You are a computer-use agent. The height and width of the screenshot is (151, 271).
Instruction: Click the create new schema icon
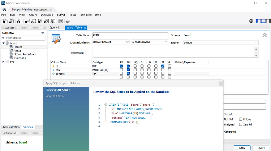click(27, 21)
